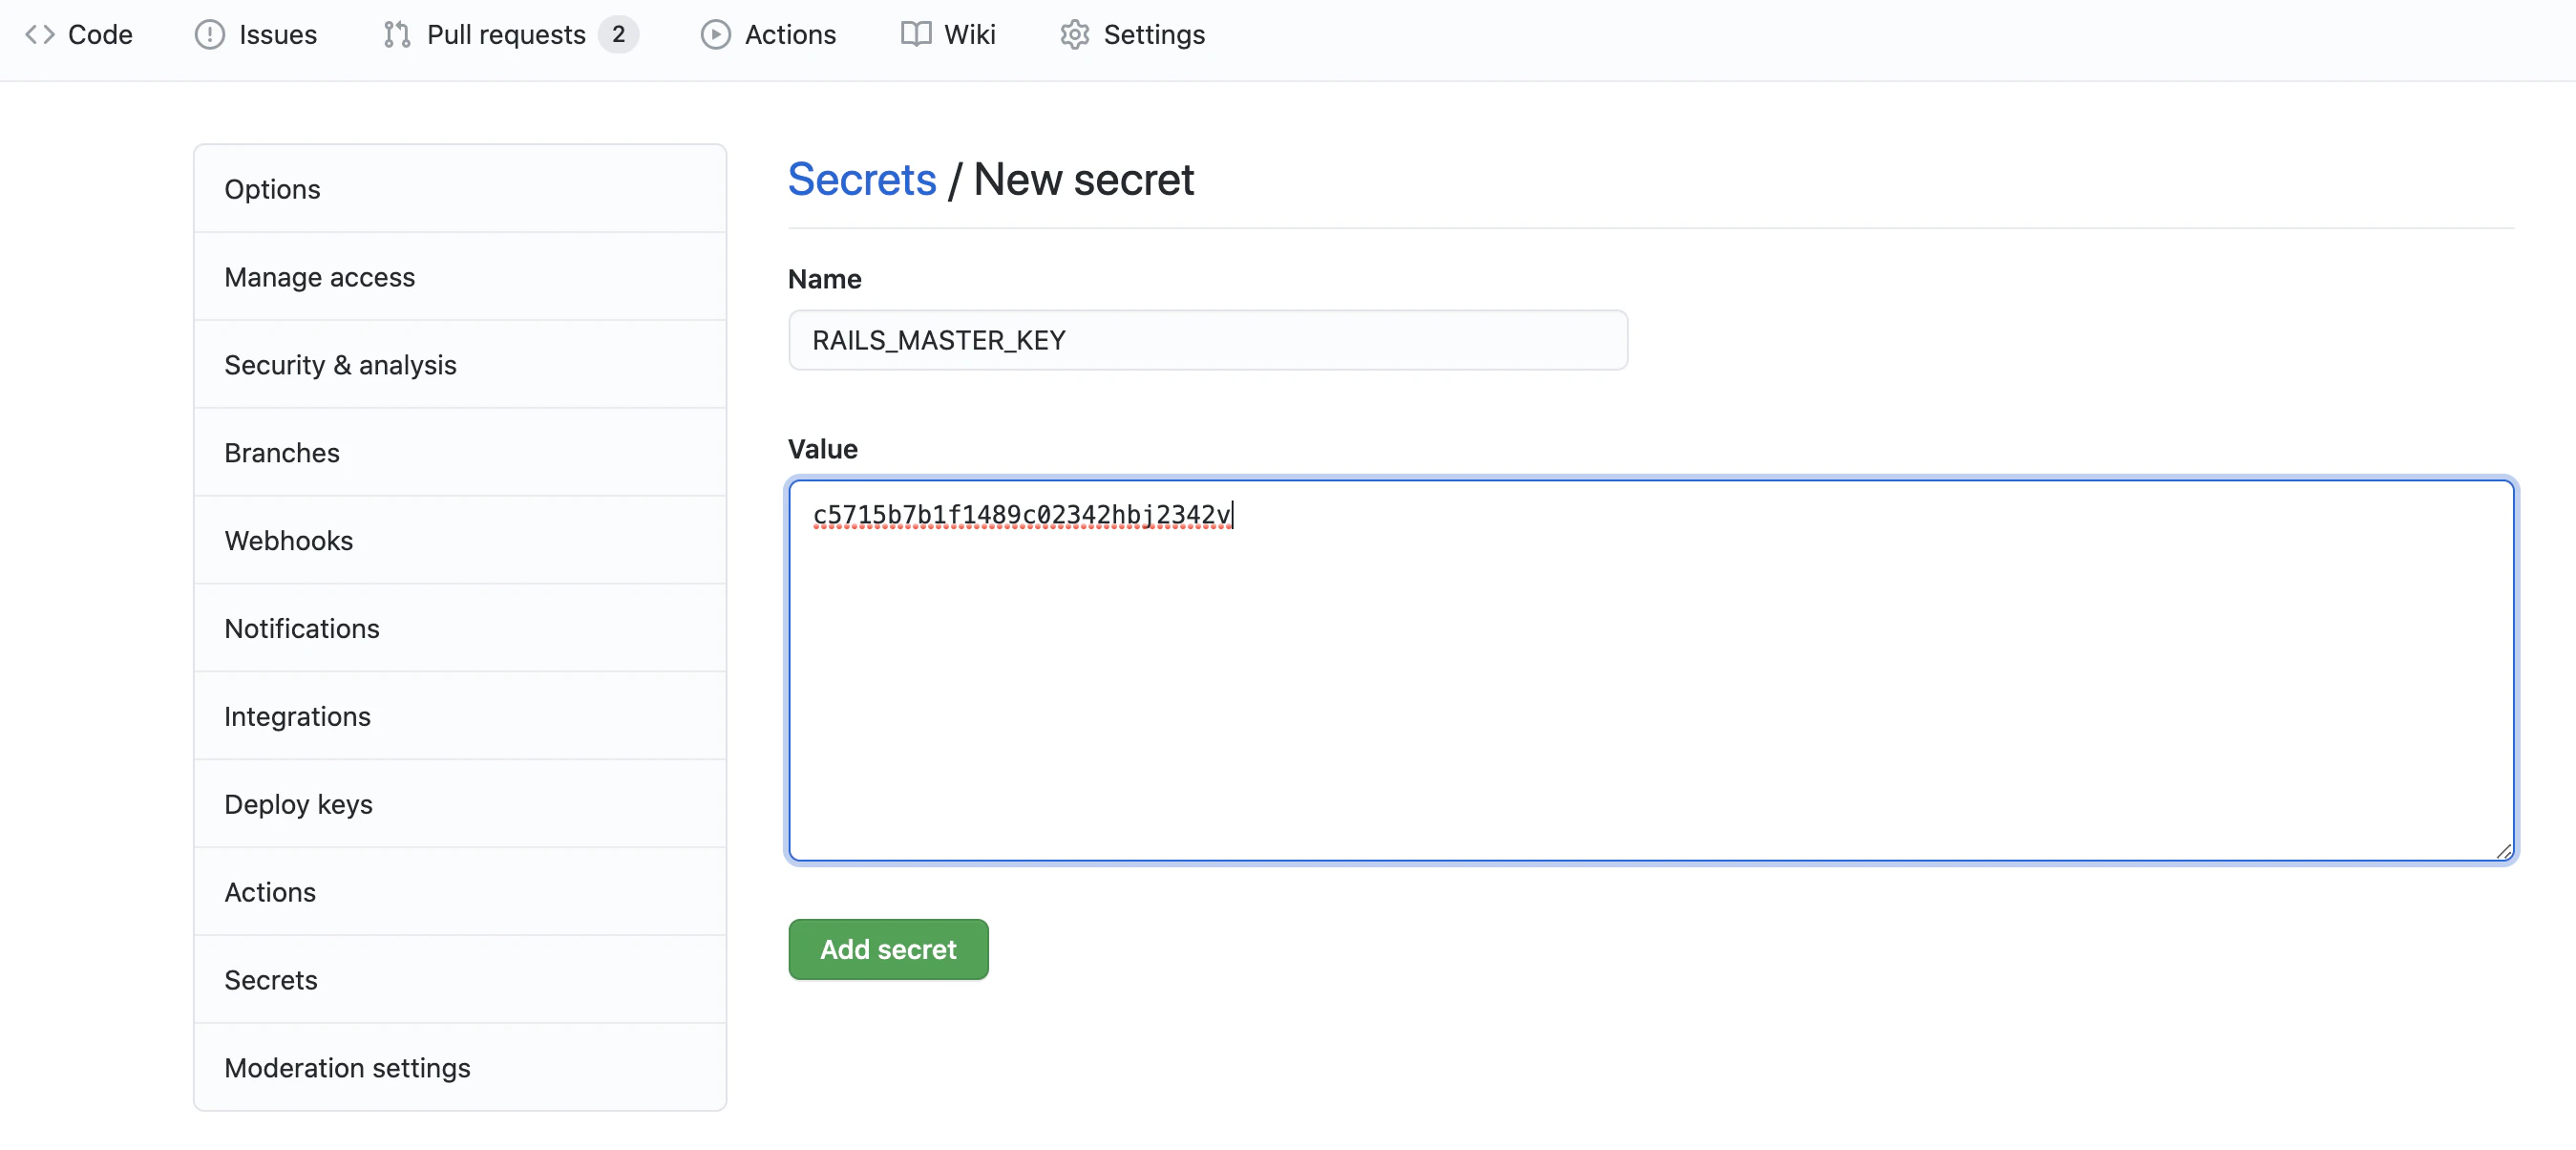Open the Code tab
Screen dimensions: 2576x1150
point(79,35)
